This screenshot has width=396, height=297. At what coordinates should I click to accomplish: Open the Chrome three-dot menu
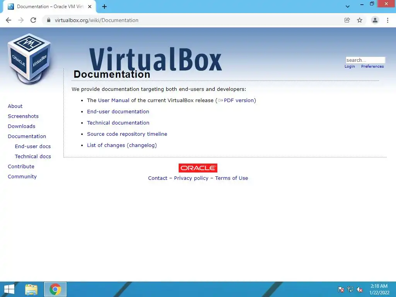[x=387, y=20]
